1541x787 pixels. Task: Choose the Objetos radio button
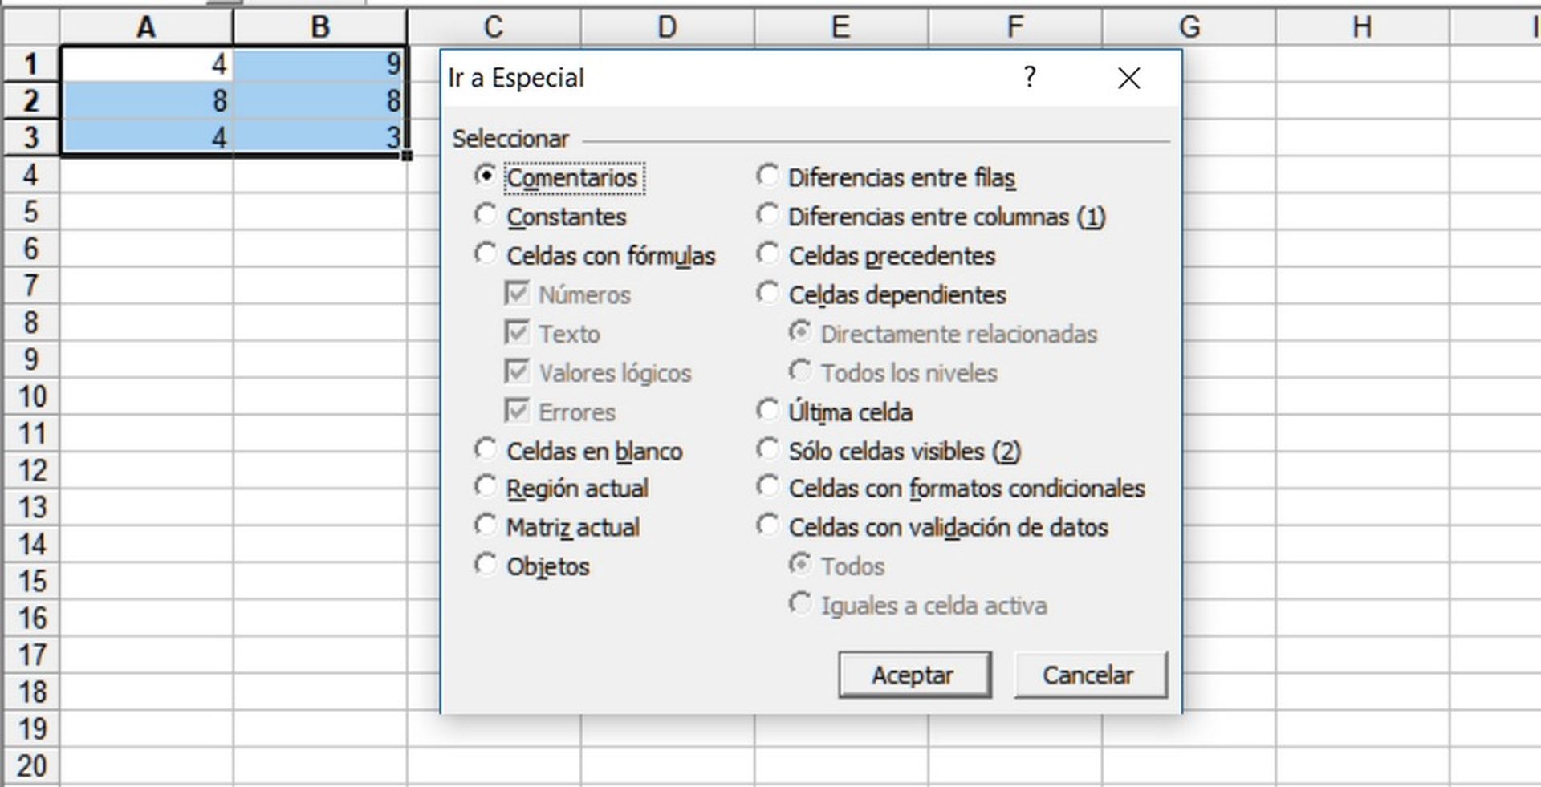tap(486, 565)
